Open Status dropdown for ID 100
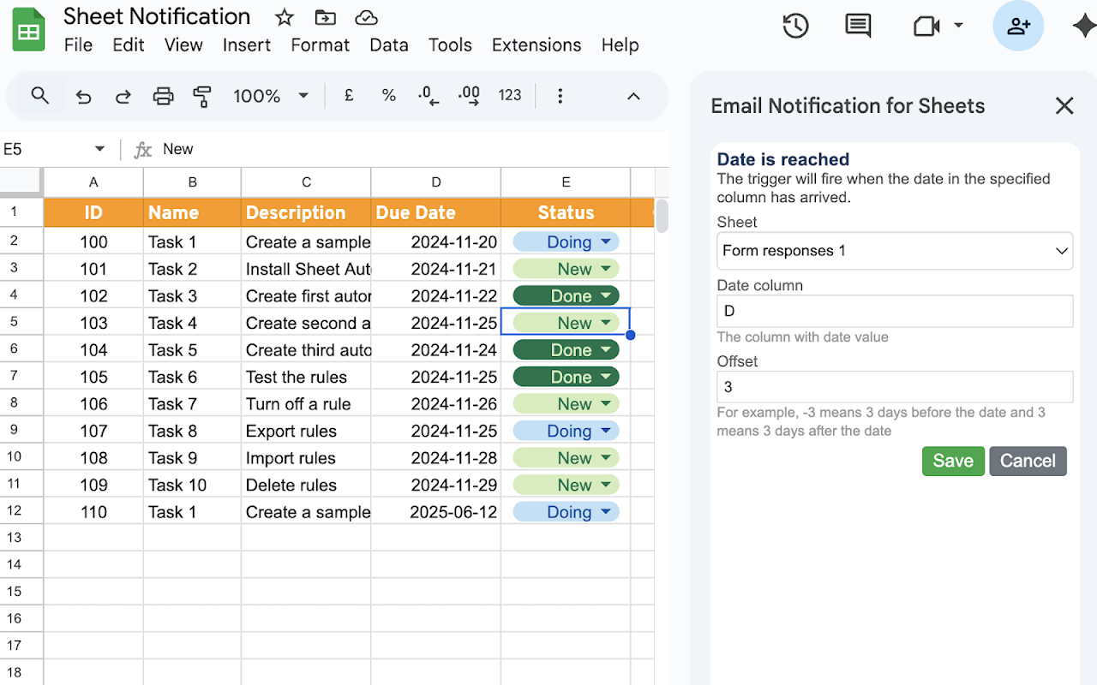The height and width of the screenshot is (685, 1097). (606, 241)
